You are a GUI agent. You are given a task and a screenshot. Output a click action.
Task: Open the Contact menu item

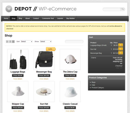[x=36, y=19]
